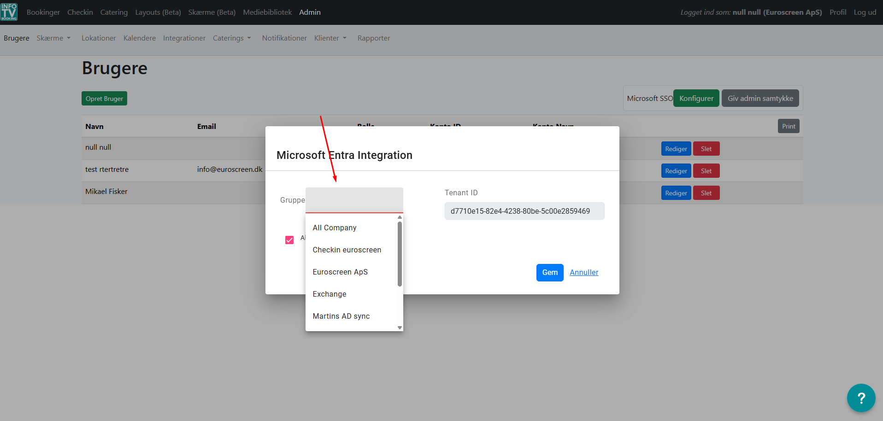This screenshot has height=421, width=883.
Task: Click the test rtertretre name cell
Action: 107,169
